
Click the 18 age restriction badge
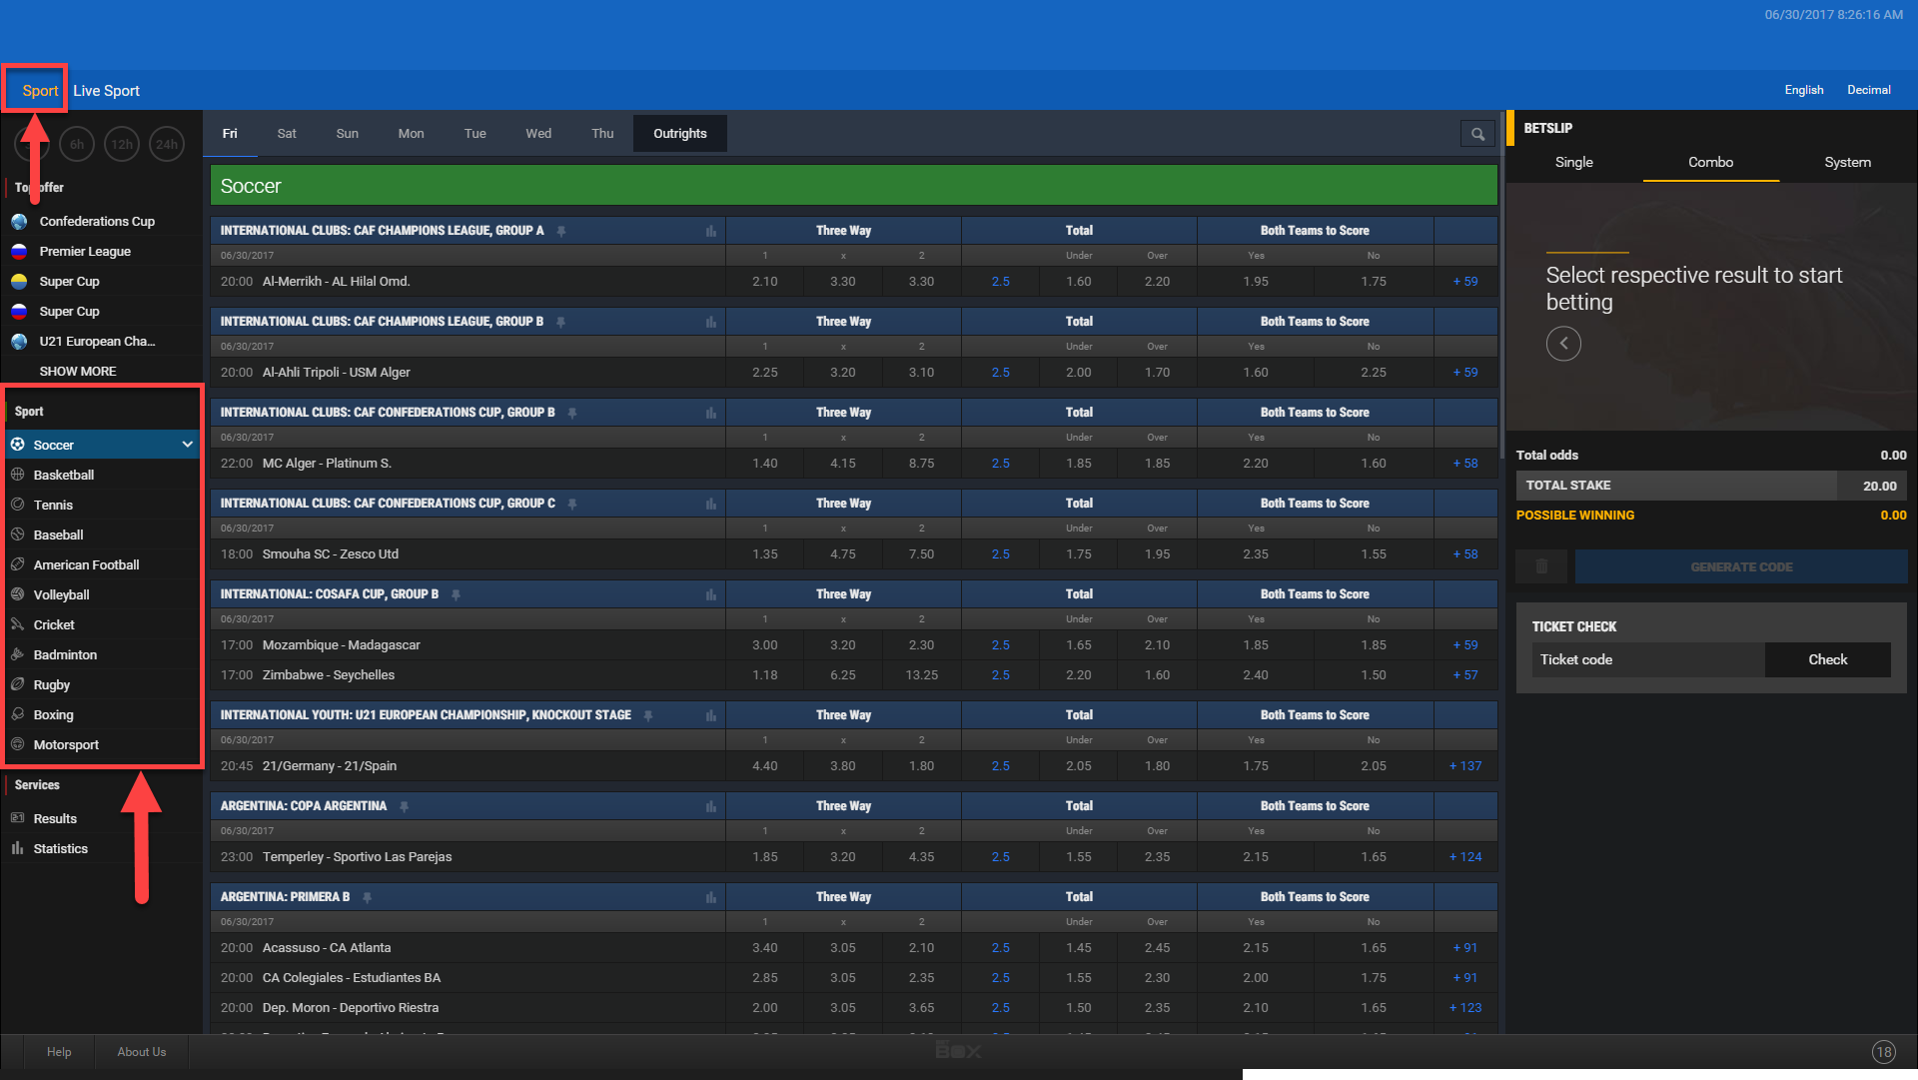point(1883,1052)
